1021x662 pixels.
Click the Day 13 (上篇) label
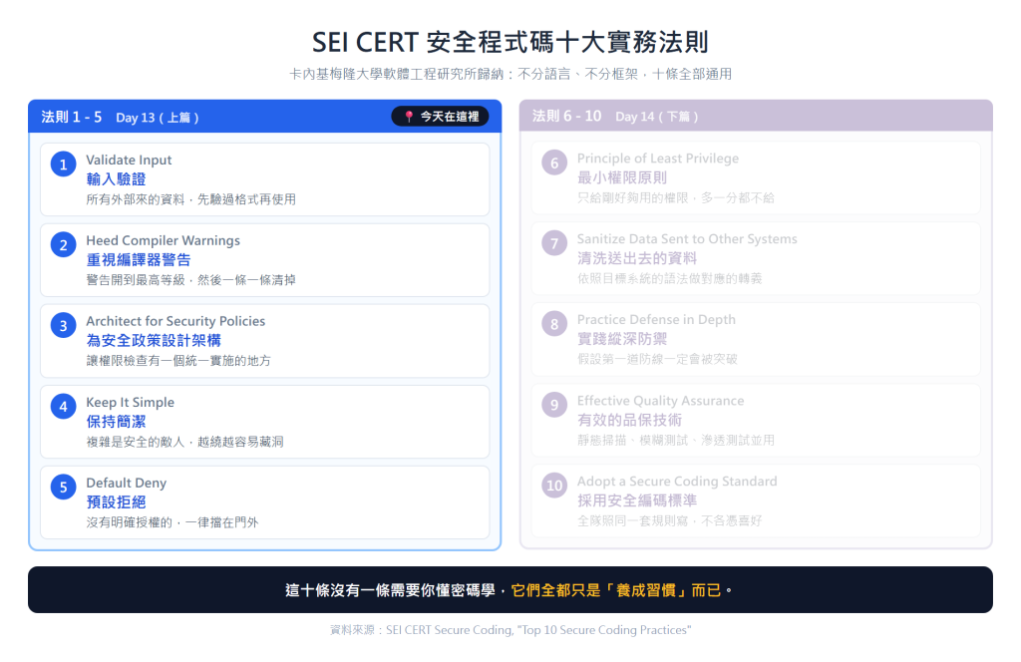pos(157,118)
